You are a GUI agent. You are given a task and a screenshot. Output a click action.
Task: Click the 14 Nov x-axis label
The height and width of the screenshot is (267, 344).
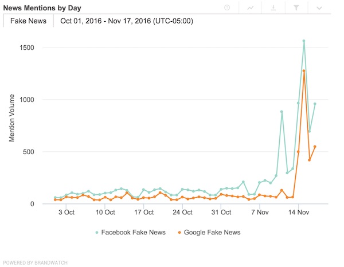(298, 212)
